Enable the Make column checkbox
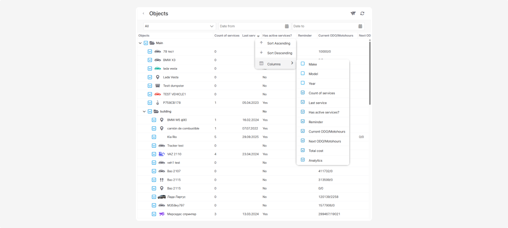 coord(303,64)
